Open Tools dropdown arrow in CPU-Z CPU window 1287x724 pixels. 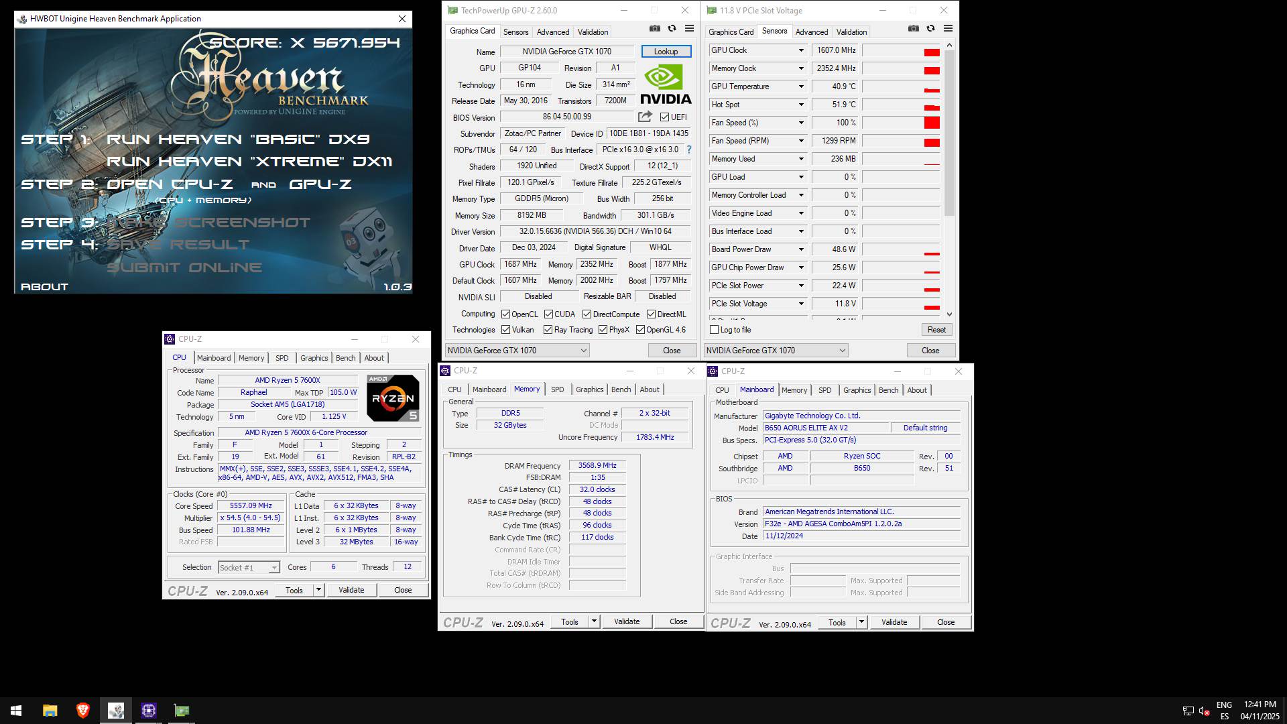318,590
